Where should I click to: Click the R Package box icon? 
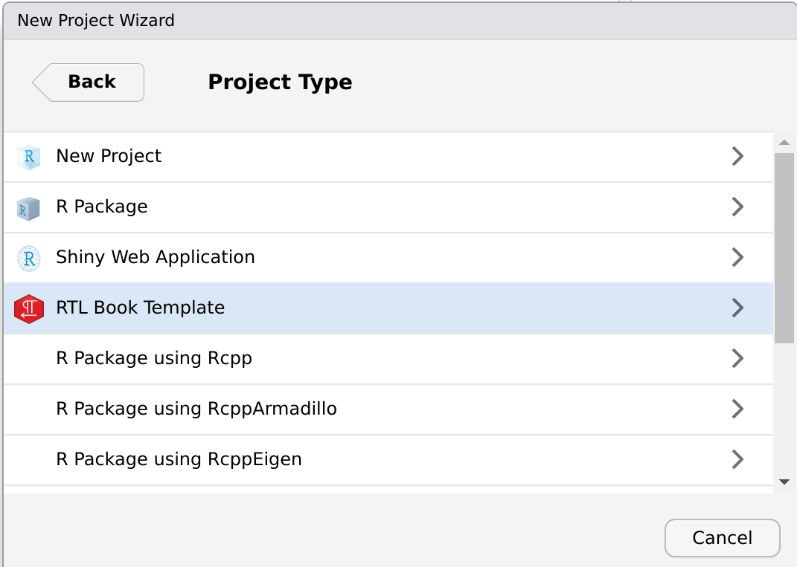(x=28, y=207)
